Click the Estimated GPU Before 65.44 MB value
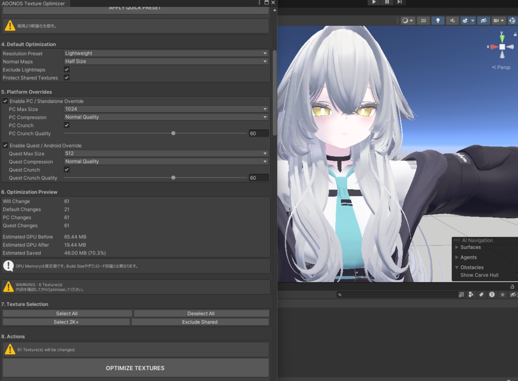The height and width of the screenshot is (381, 518). pyautogui.click(x=75, y=237)
